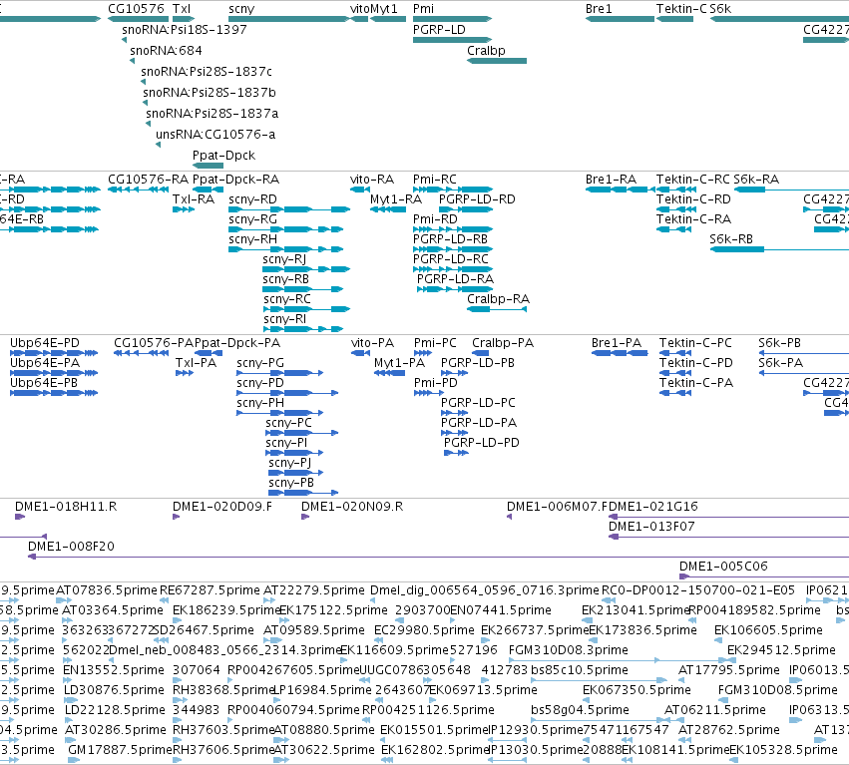This screenshot has width=849, height=765.
Task: Click the Cralbp-PA protein label
Action: point(503,343)
